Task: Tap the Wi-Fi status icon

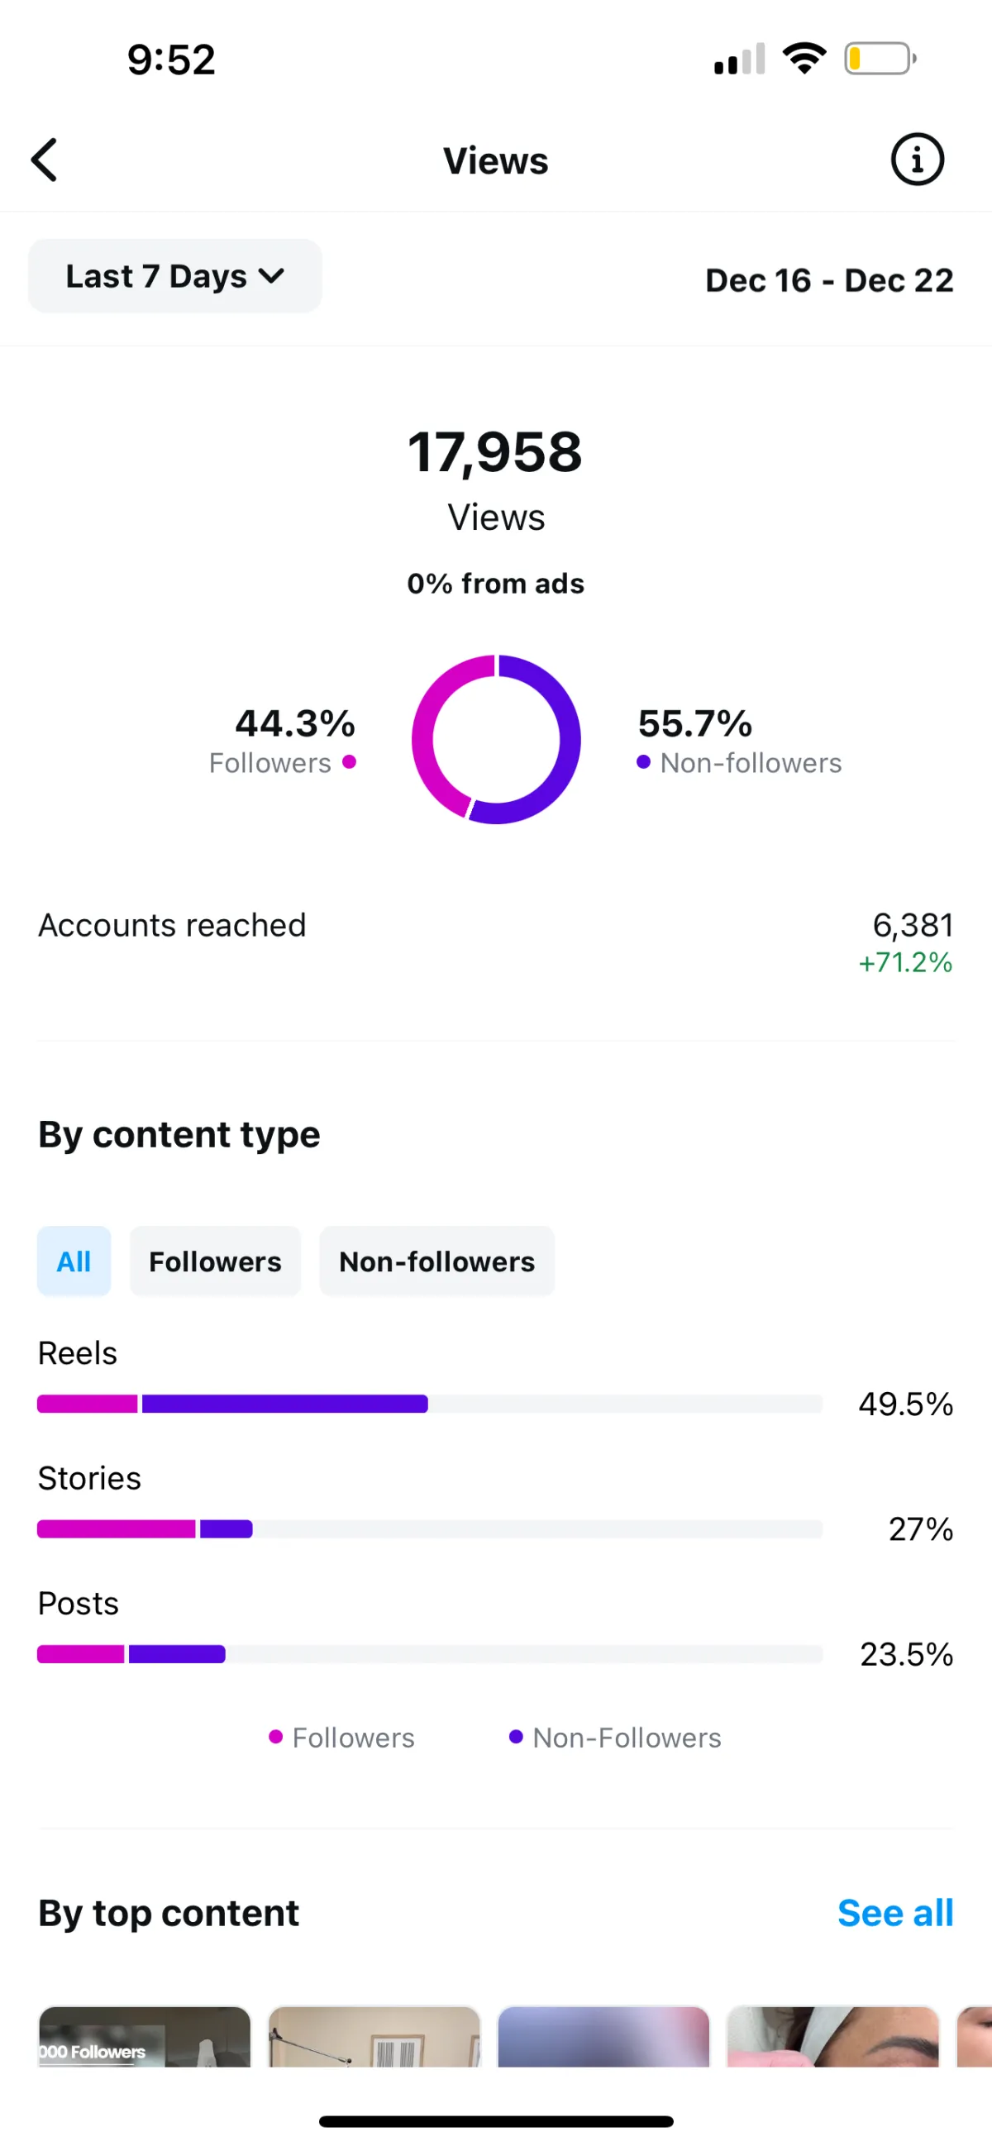Action: pyautogui.click(x=804, y=59)
